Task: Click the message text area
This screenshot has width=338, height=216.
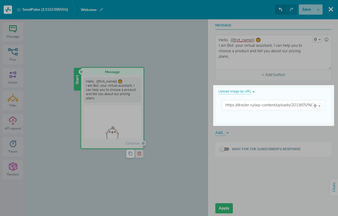Action: [x=273, y=52]
